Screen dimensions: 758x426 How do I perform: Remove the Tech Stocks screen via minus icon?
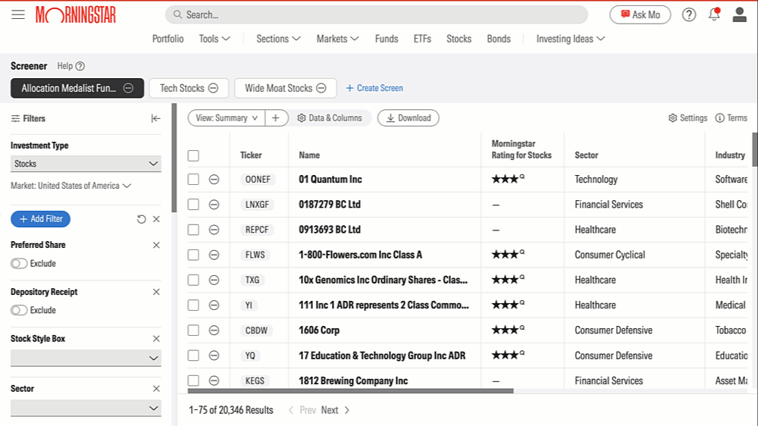[213, 88]
